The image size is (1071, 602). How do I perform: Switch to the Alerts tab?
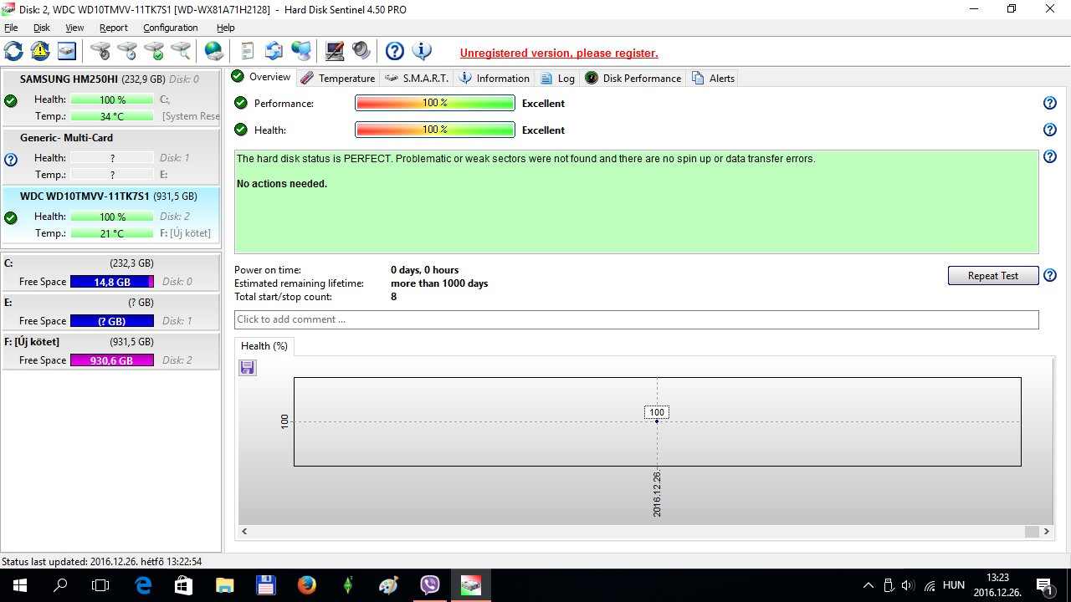(x=714, y=78)
